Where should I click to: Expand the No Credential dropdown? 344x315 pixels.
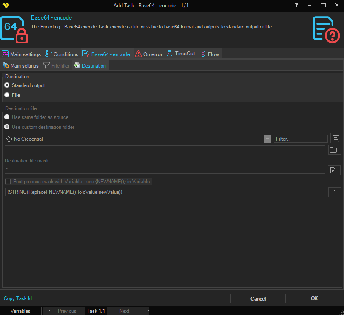[x=267, y=139]
